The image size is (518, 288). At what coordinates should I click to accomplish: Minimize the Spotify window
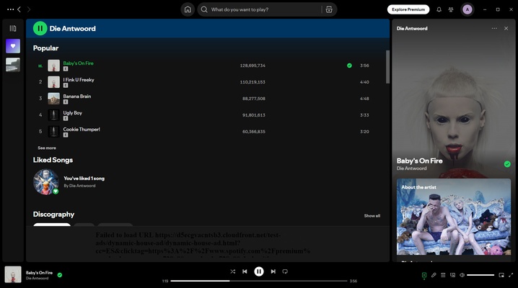(x=485, y=9)
